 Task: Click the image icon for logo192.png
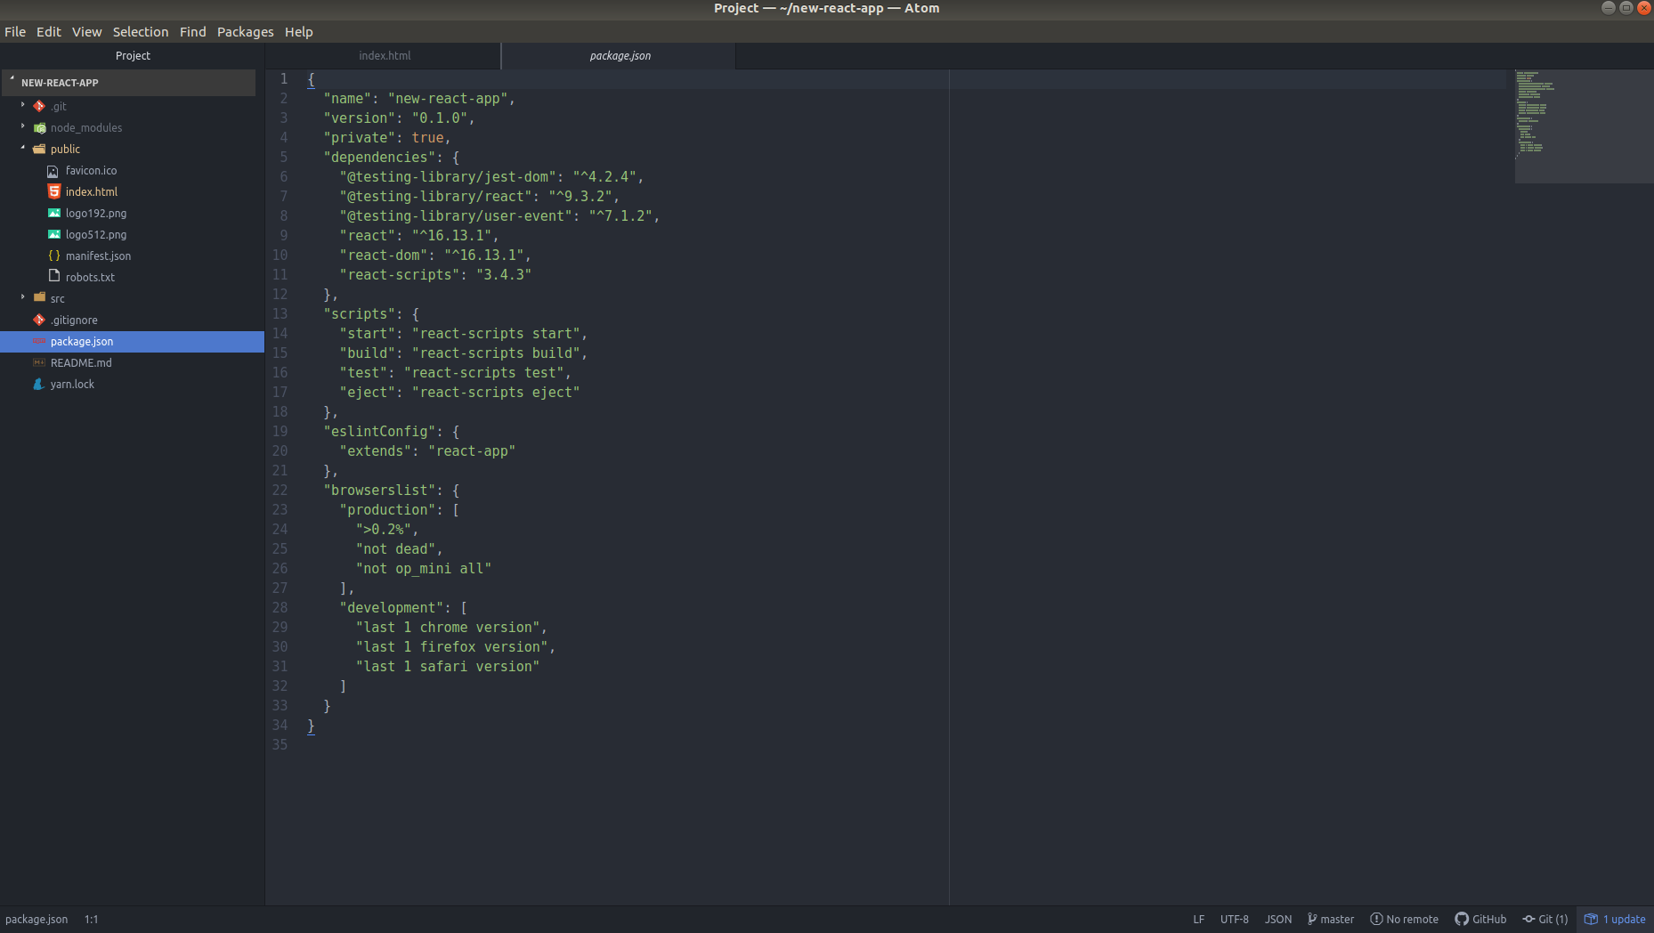tap(54, 213)
